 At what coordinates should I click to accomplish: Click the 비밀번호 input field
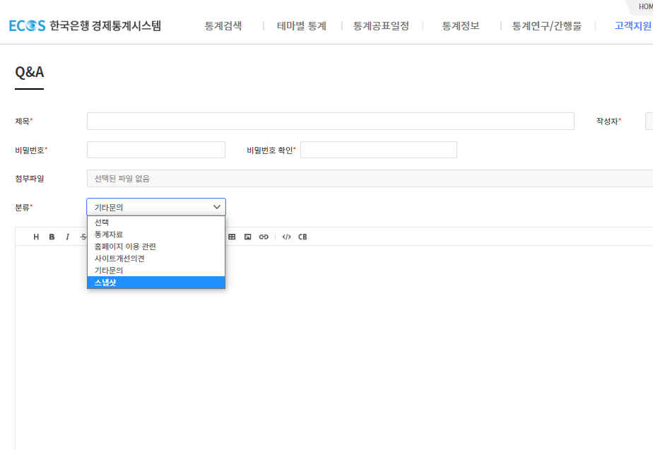156,150
